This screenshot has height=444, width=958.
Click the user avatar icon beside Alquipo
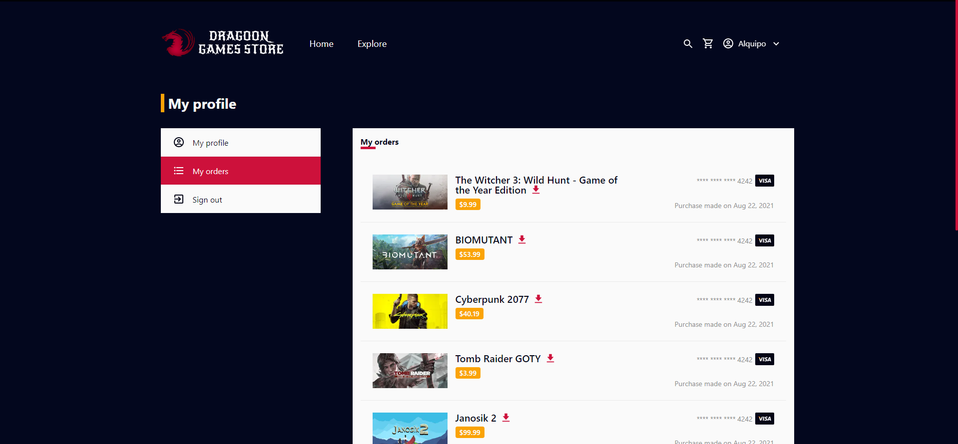point(728,43)
